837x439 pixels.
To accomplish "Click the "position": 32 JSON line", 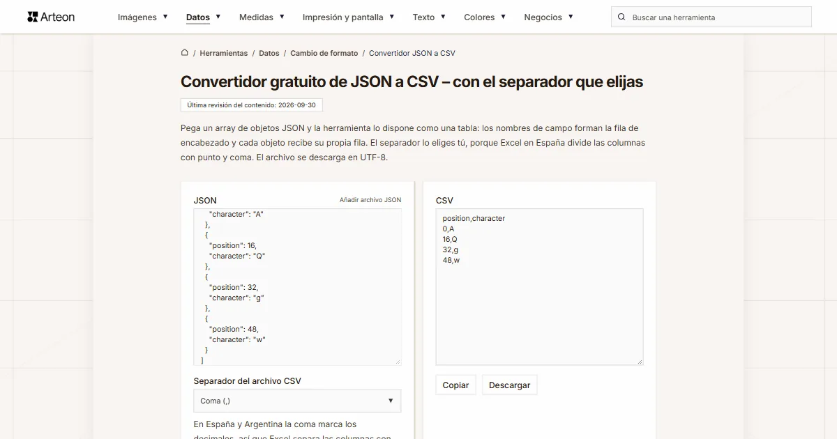I will click(x=234, y=287).
